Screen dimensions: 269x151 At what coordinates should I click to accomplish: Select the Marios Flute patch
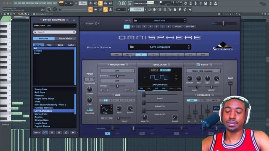(41, 114)
